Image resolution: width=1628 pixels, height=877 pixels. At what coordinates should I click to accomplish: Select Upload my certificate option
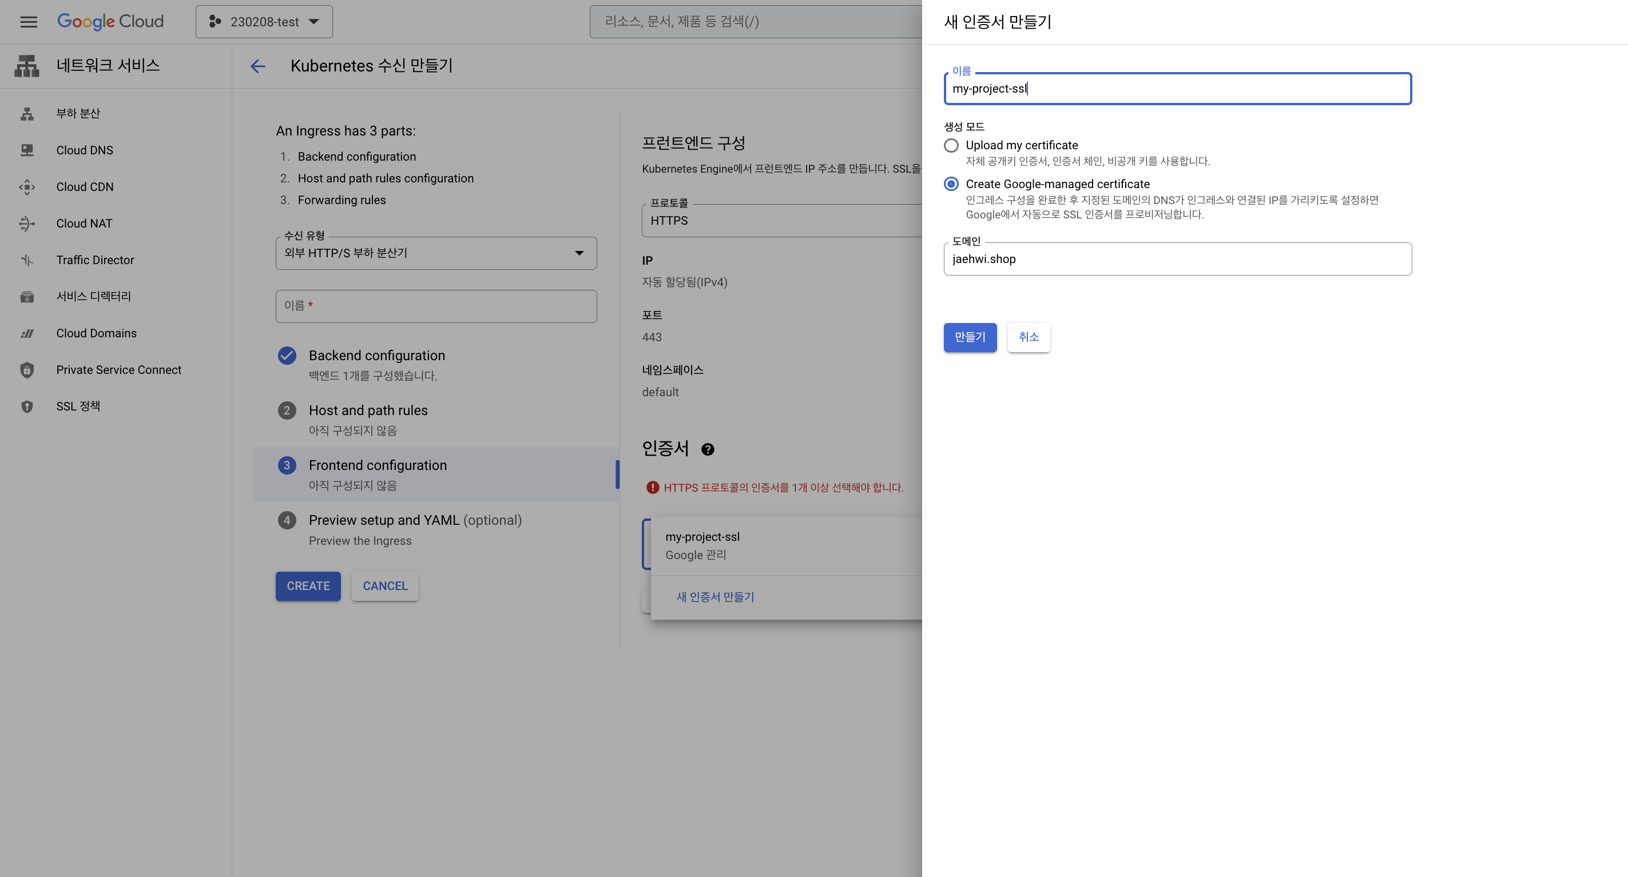pyautogui.click(x=951, y=145)
